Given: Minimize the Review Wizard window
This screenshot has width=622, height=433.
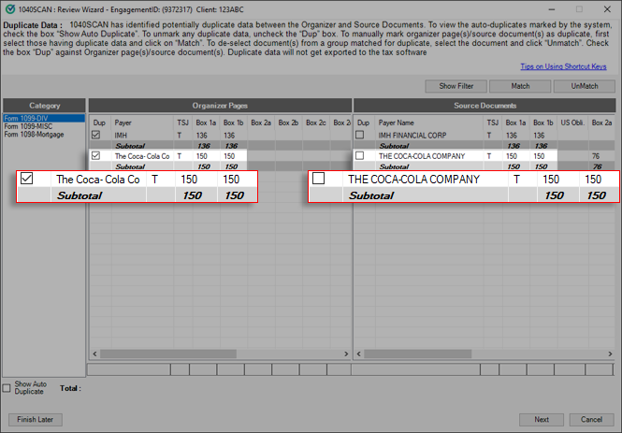Looking at the screenshot, I should click(552, 9).
